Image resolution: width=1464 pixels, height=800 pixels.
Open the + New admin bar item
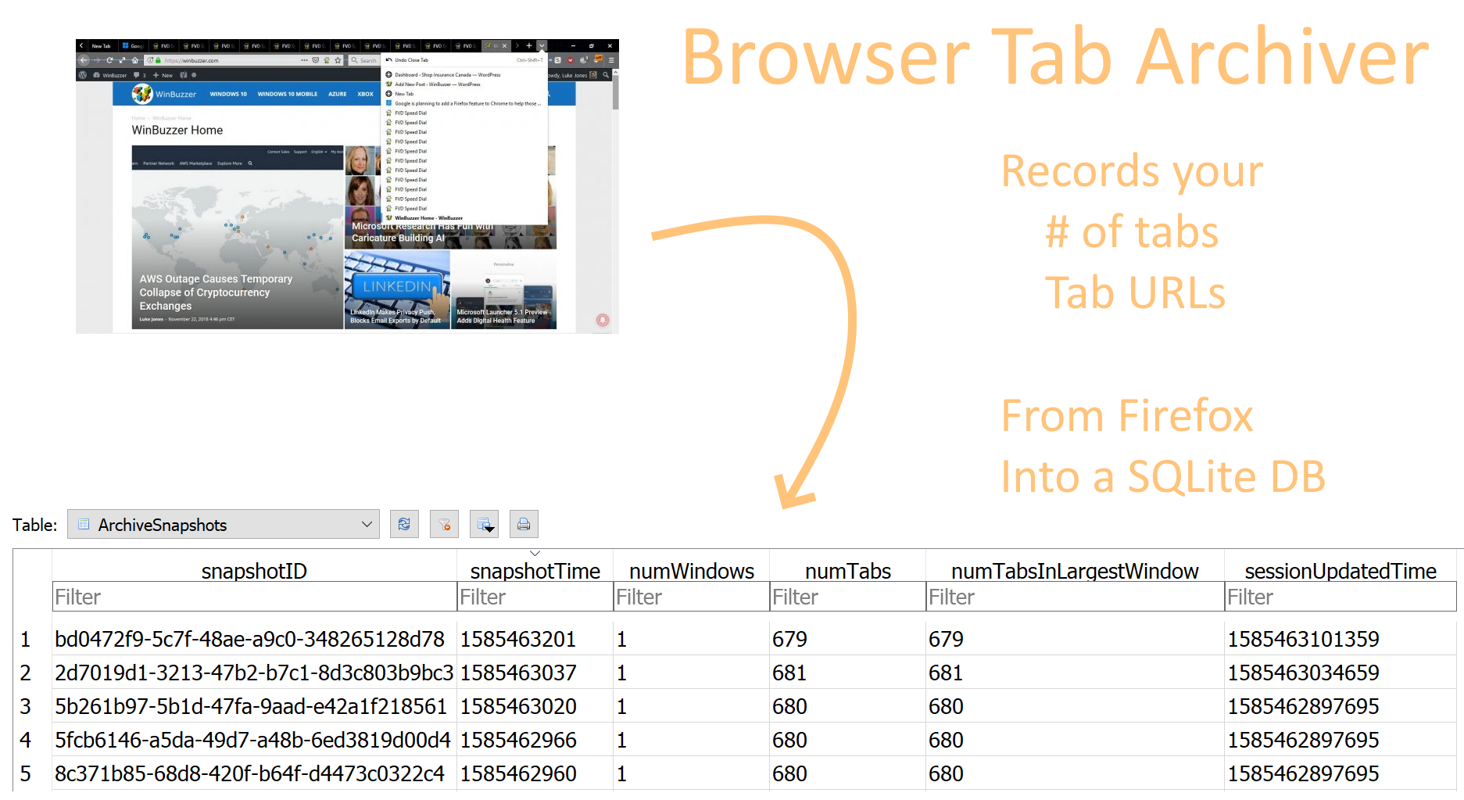tap(163, 75)
